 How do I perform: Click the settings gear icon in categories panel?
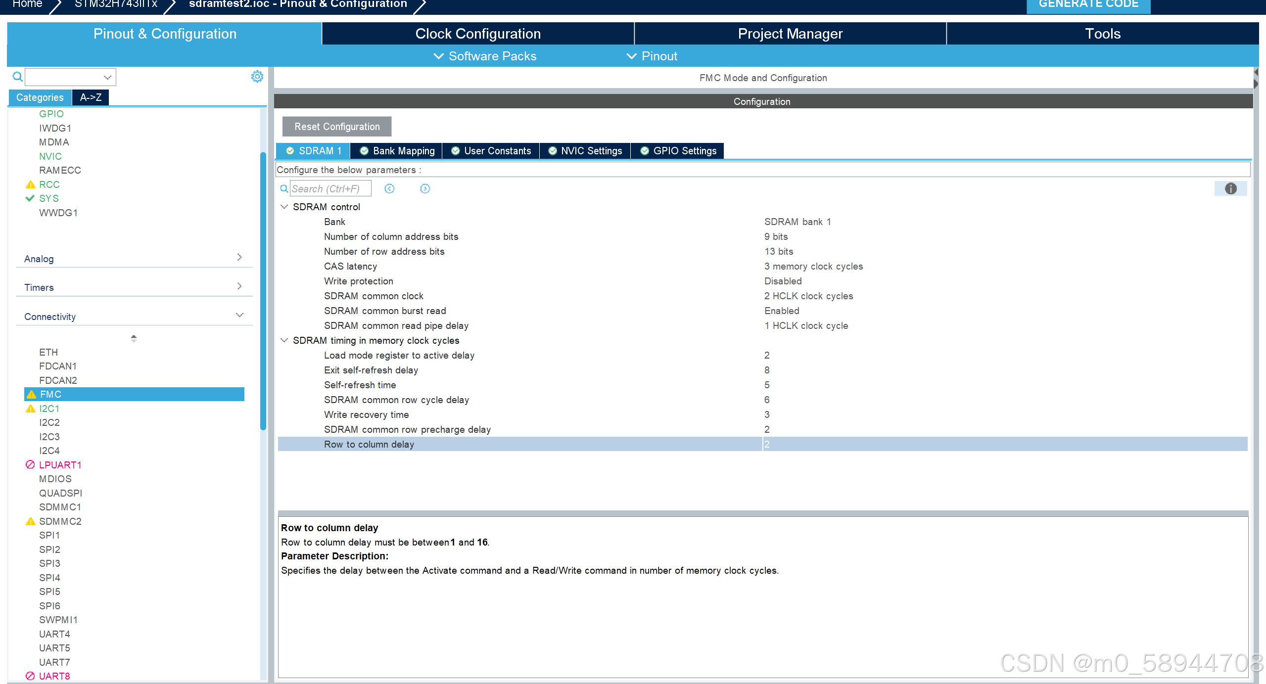(257, 77)
